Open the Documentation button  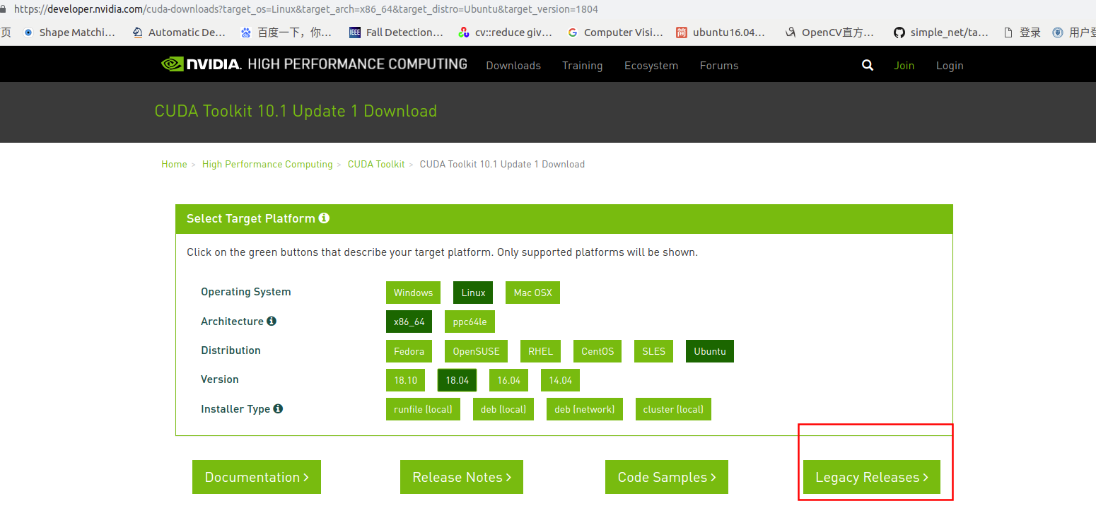[257, 477]
